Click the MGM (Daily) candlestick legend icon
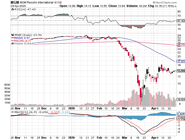This screenshot has height=140, width=185. [x=12, y=35]
